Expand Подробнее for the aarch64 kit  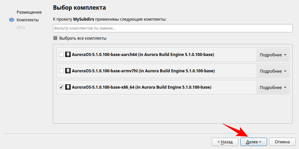273,55
